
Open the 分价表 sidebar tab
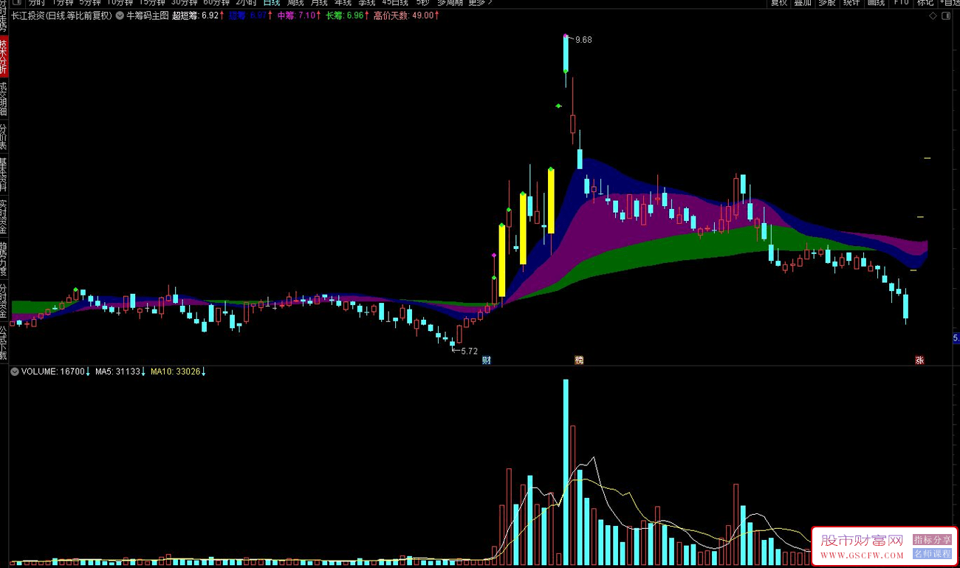point(4,136)
